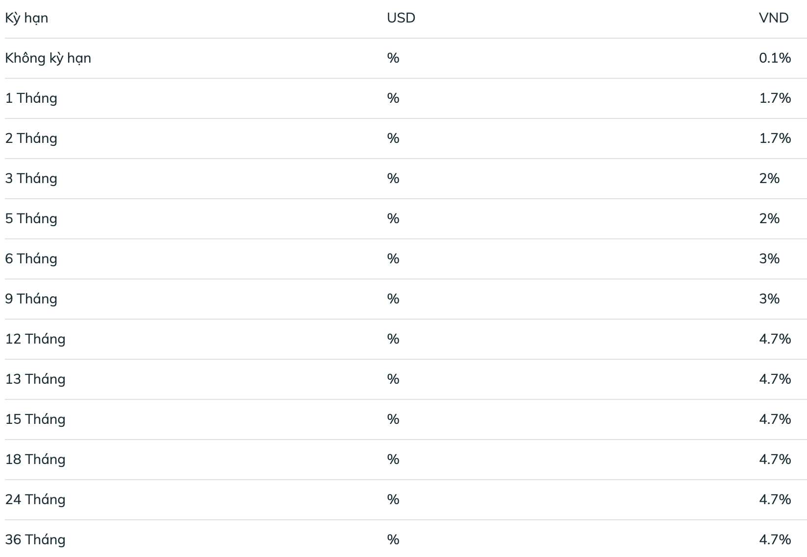Select the 24 Tháng term label
807x557 pixels.
tap(35, 500)
